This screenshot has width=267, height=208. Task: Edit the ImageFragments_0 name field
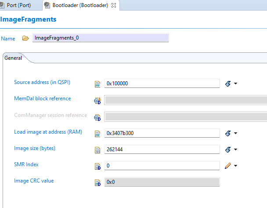pyautogui.click(x=101, y=38)
